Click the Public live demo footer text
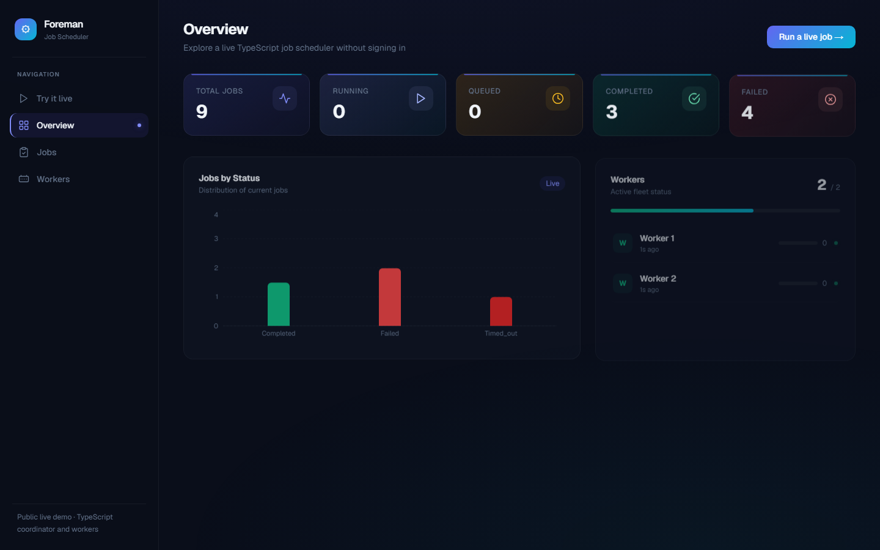The width and height of the screenshot is (880, 550). (65, 523)
